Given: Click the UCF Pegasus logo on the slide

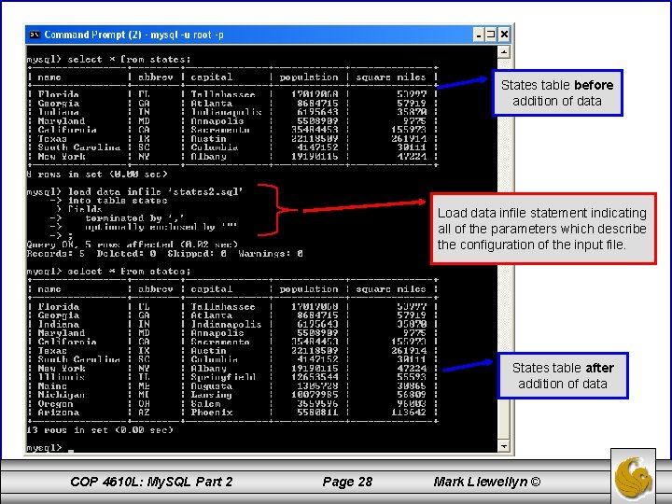Looking at the screenshot, I should [634, 476].
